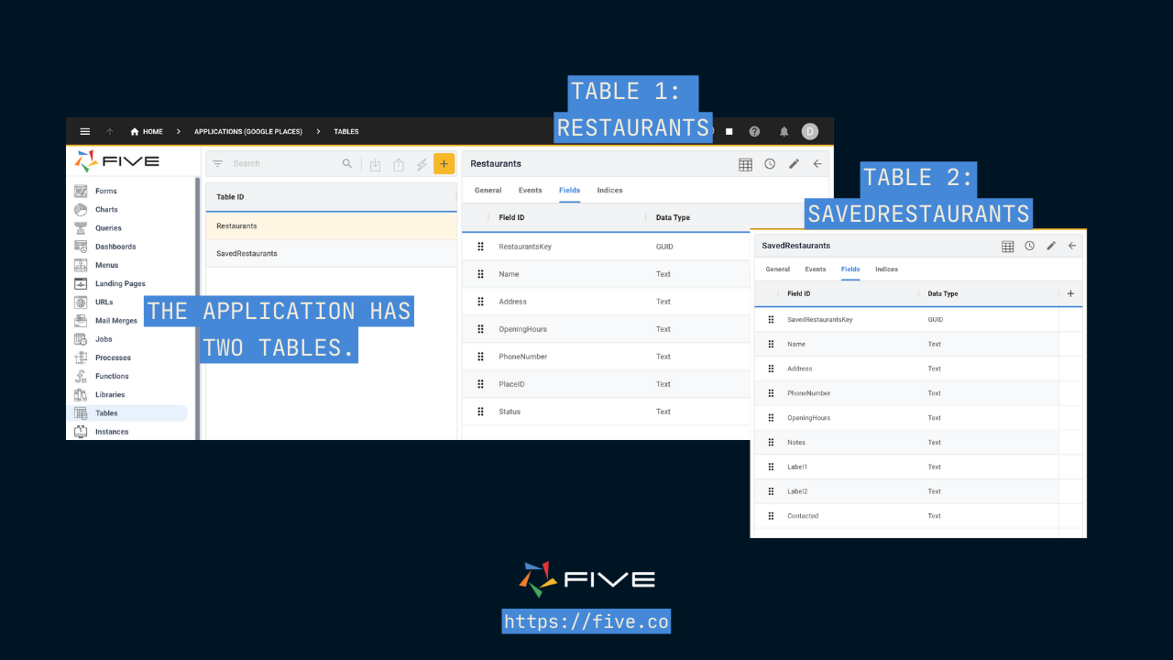The width and height of the screenshot is (1173, 660).
Task: Select the Restaurants row in table list
Action: pos(331,225)
